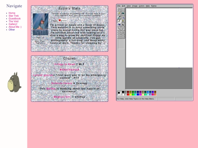Pick the Rectangle shape tool

(x=119, y=33)
